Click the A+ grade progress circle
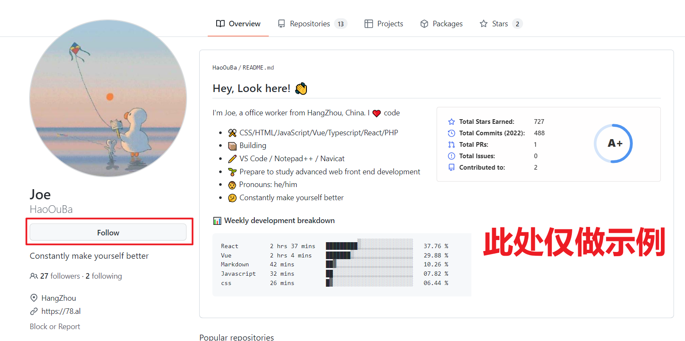685x341 pixels. [613, 143]
